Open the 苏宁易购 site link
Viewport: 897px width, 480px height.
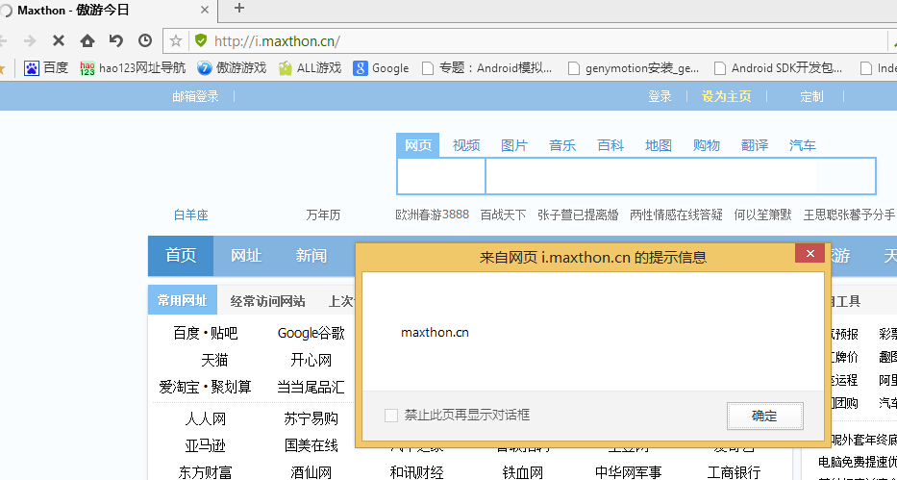(x=311, y=418)
